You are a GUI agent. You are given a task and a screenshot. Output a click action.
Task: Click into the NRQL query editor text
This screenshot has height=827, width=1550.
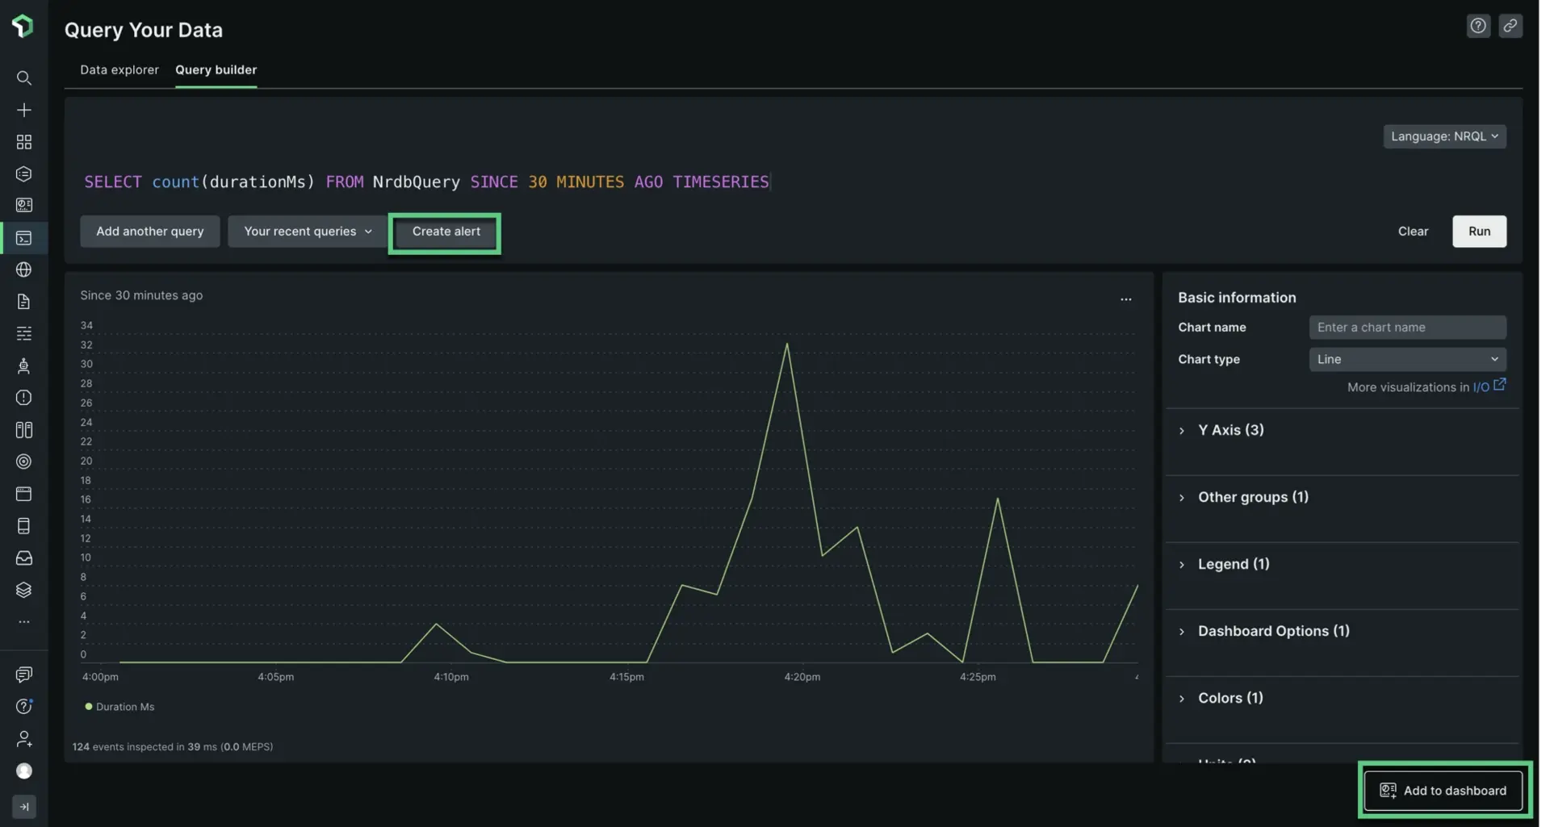426,182
